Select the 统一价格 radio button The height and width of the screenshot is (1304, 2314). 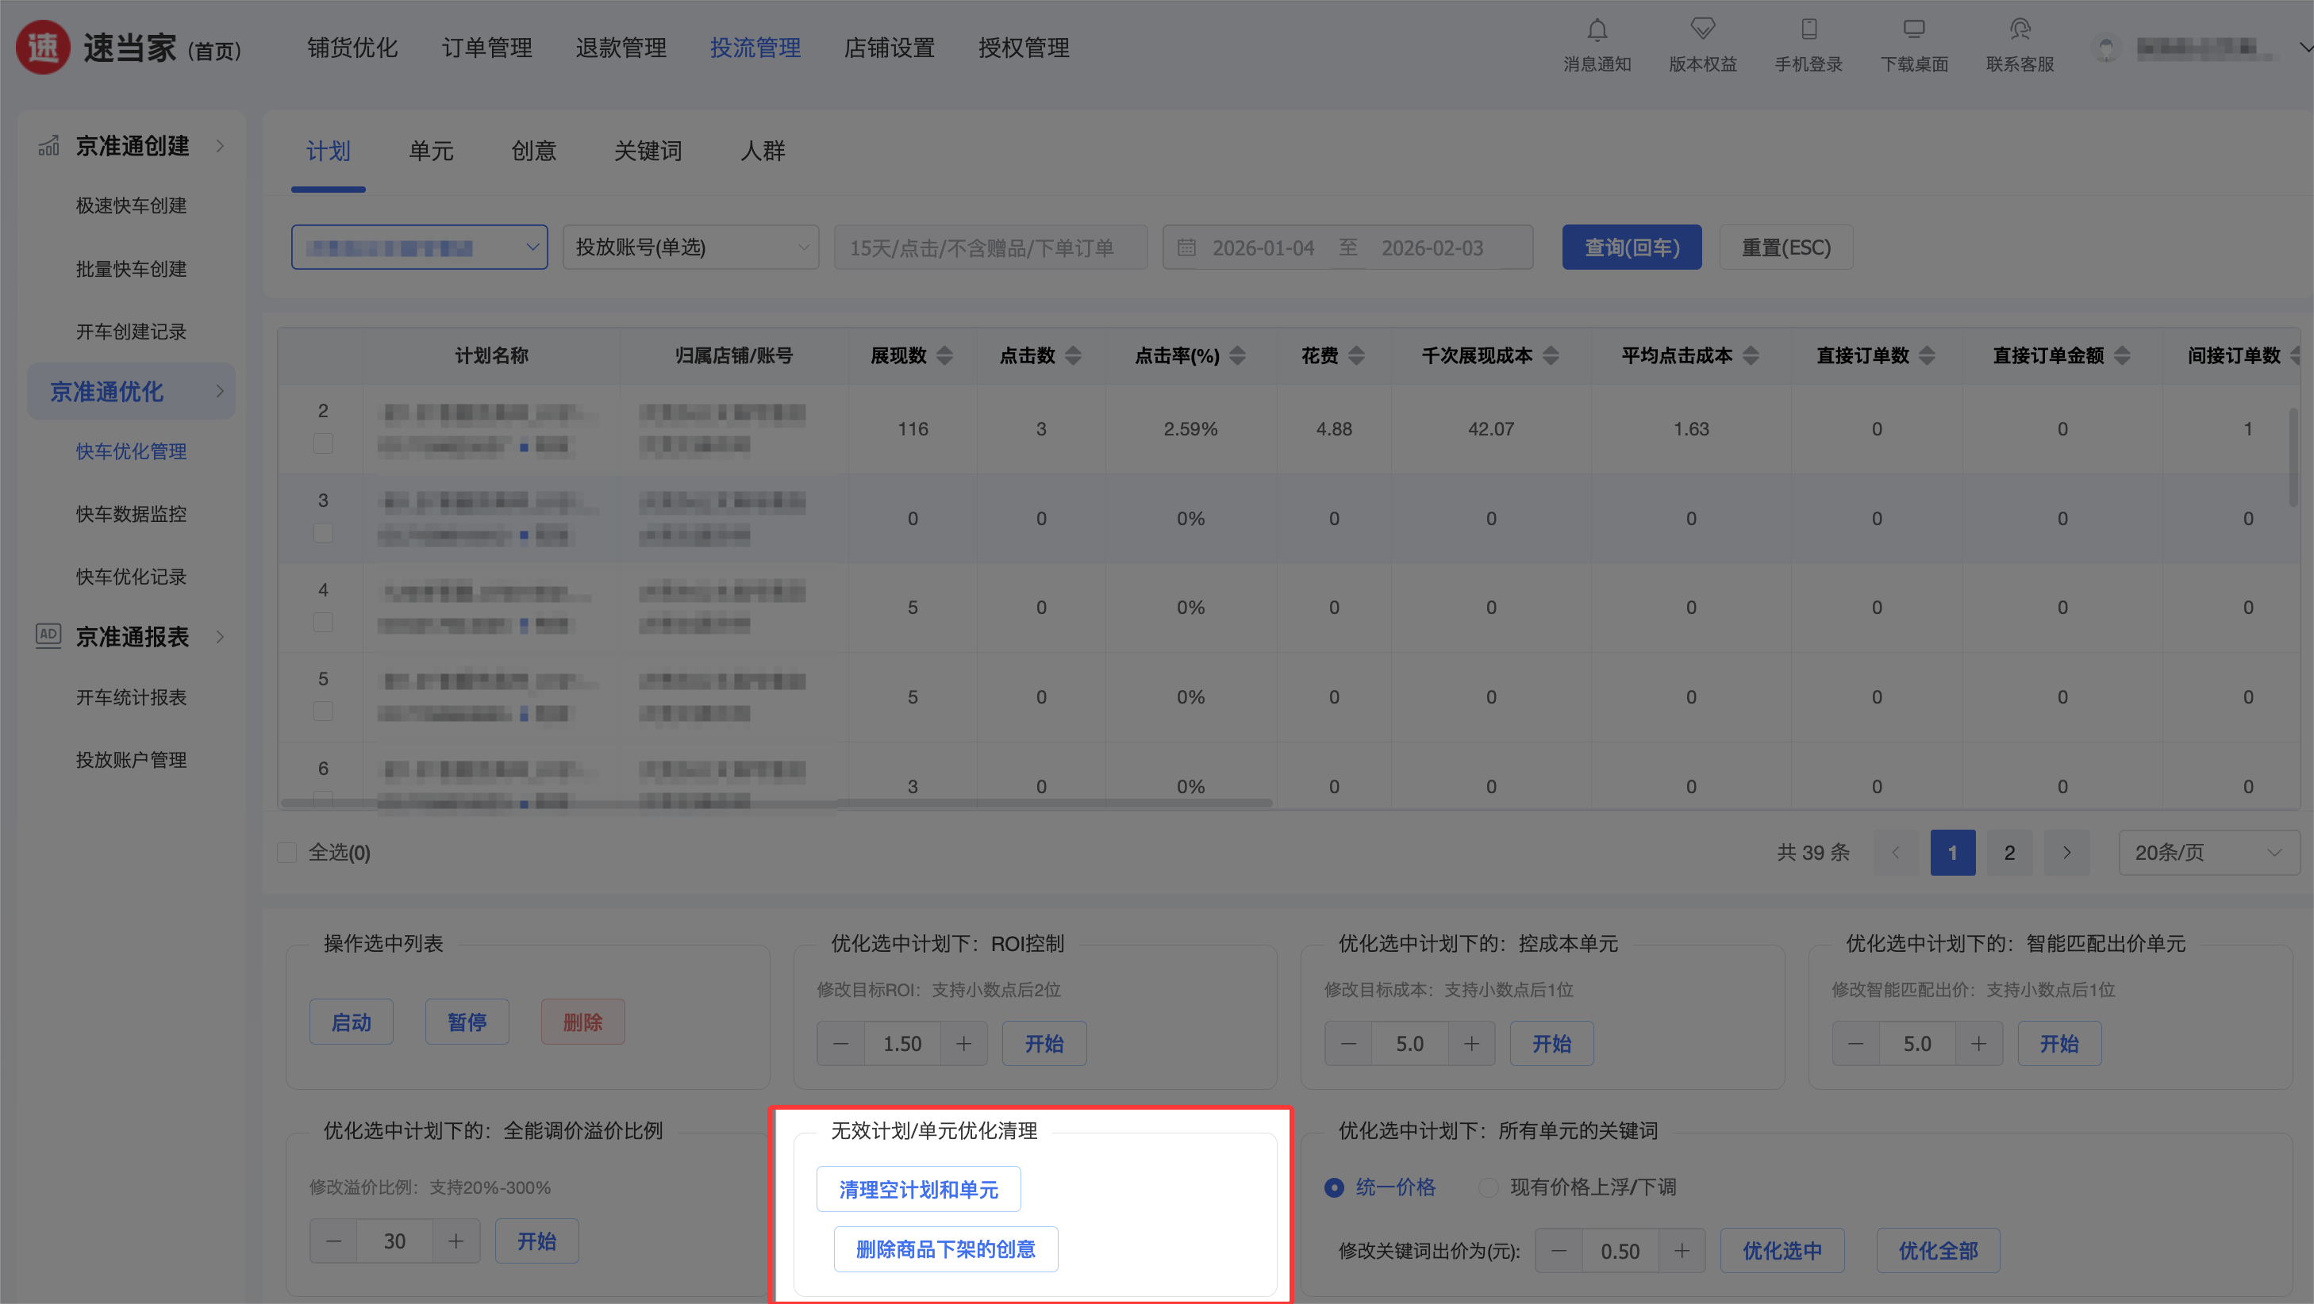[x=1334, y=1187]
